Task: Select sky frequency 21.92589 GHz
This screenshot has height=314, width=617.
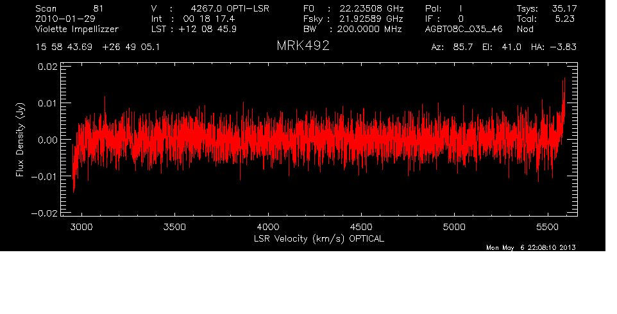Action: (371, 19)
